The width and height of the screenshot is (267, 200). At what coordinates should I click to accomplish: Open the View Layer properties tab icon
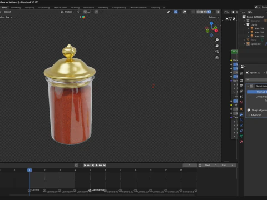241,91
